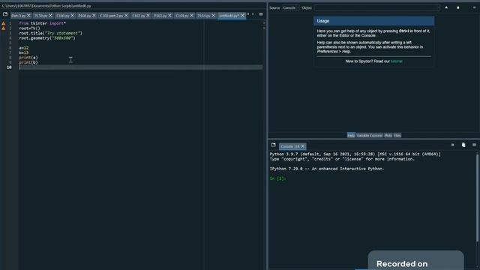Image resolution: width=480 pixels, height=270 pixels.
Task: Open the IPython console options menu
Action: click(474, 145)
